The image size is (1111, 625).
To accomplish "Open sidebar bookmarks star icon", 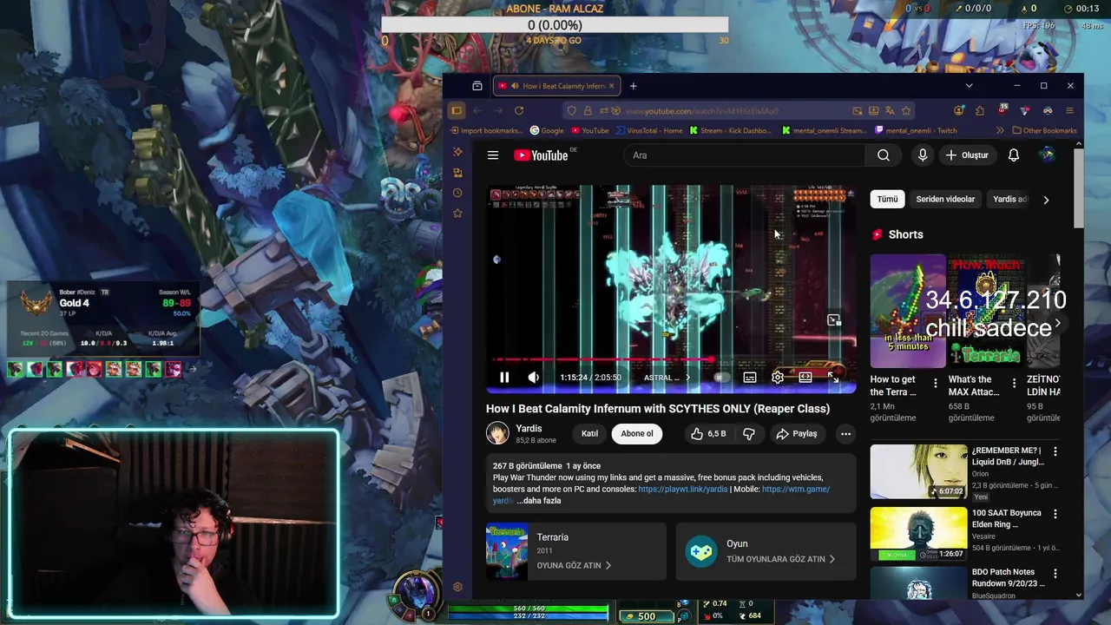I will click(457, 214).
